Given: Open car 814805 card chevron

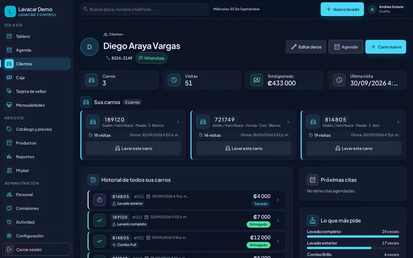Looking at the screenshot, I should pyautogui.click(x=398, y=122).
